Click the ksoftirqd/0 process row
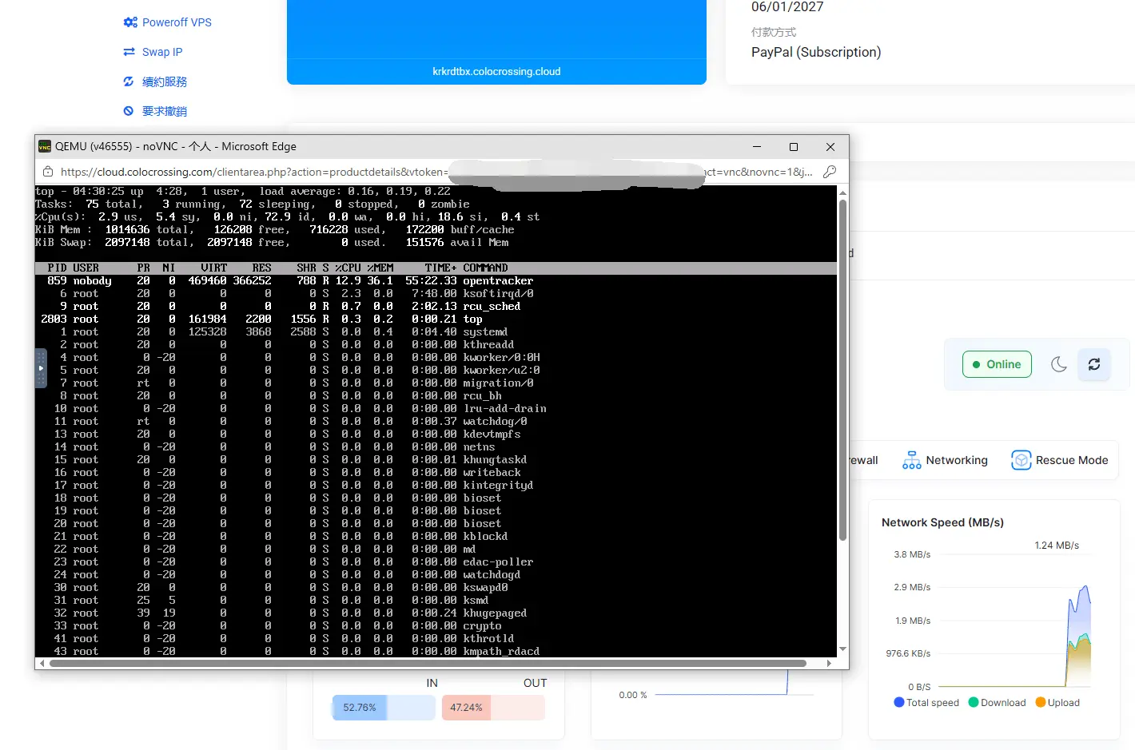The height and width of the screenshot is (750, 1135). coord(436,293)
